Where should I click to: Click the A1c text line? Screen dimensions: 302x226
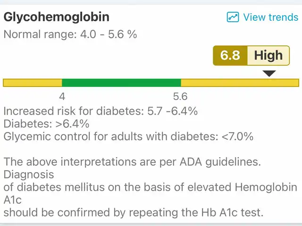pos(13,200)
